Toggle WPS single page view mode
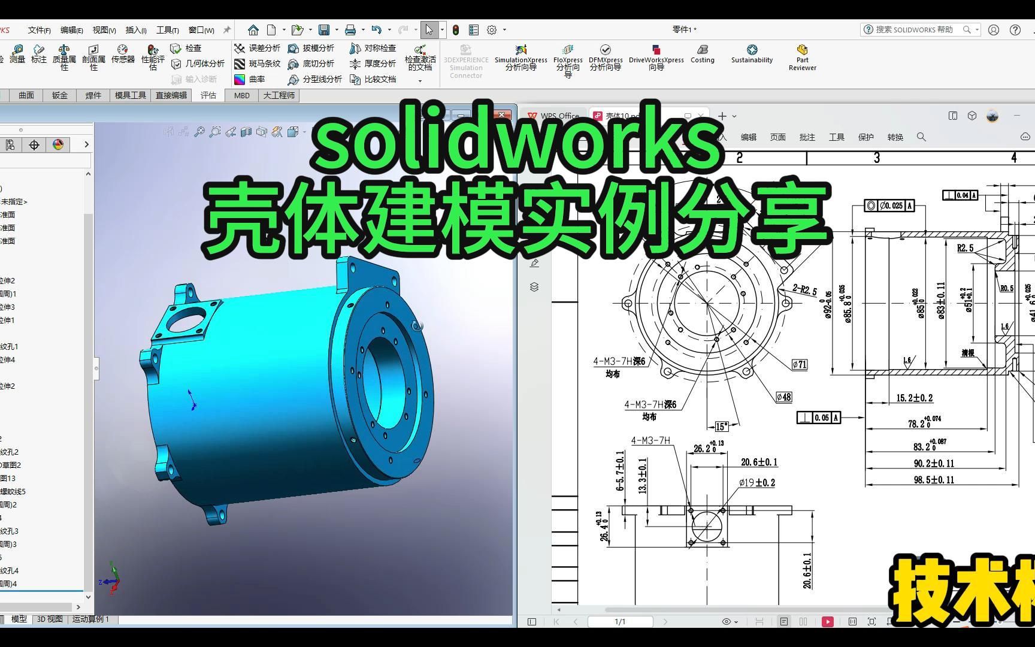This screenshot has width=1035, height=647. coord(783,622)
